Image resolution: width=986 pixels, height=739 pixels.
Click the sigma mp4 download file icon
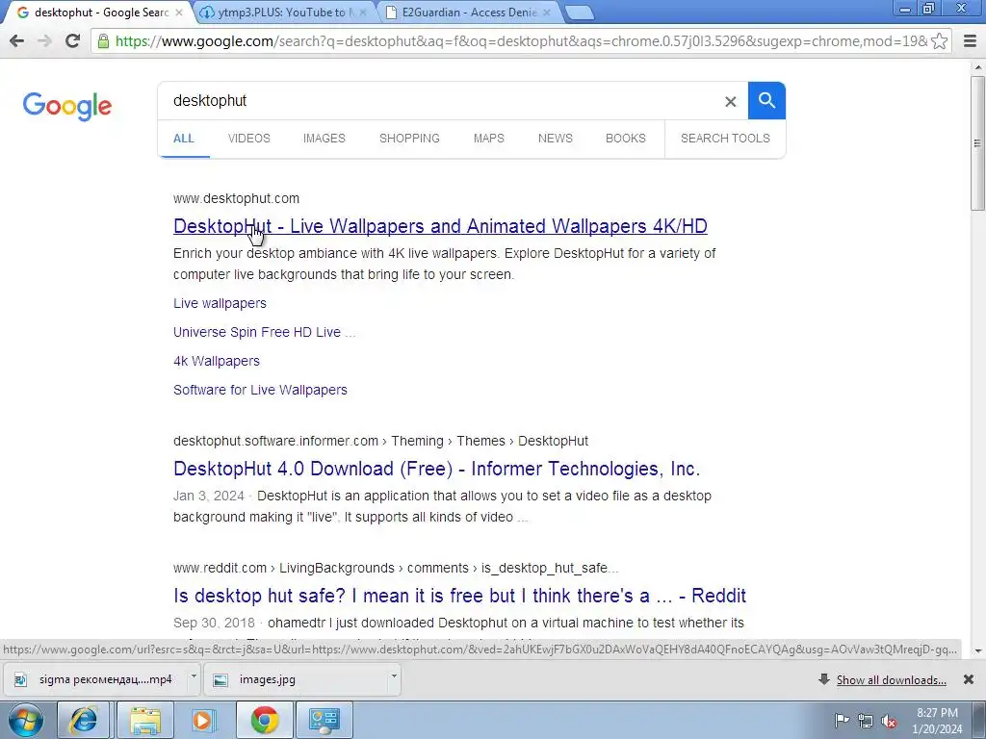pyautogui.click(x=21, y=680)
